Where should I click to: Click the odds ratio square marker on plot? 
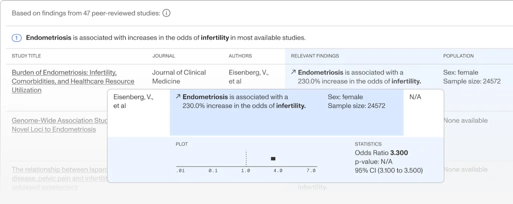click(x=273, y=158)
